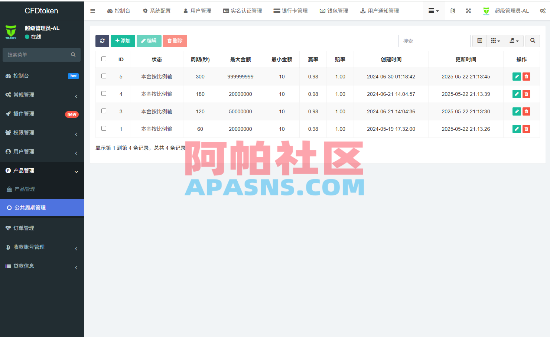Delete row with ID 1
Screen dimensions: 550x337
click(x=526, y=129)
